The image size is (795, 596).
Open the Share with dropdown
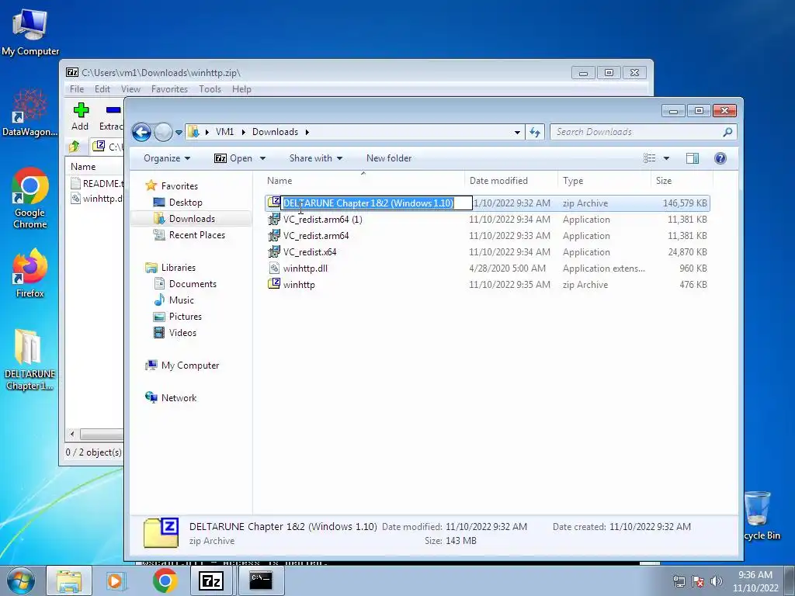tap(315, 158)
